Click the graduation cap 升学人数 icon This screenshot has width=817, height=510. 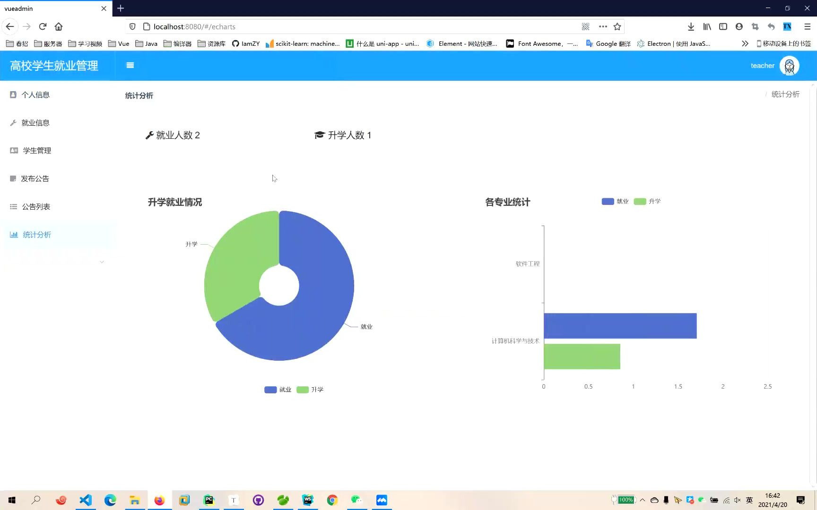320,135
